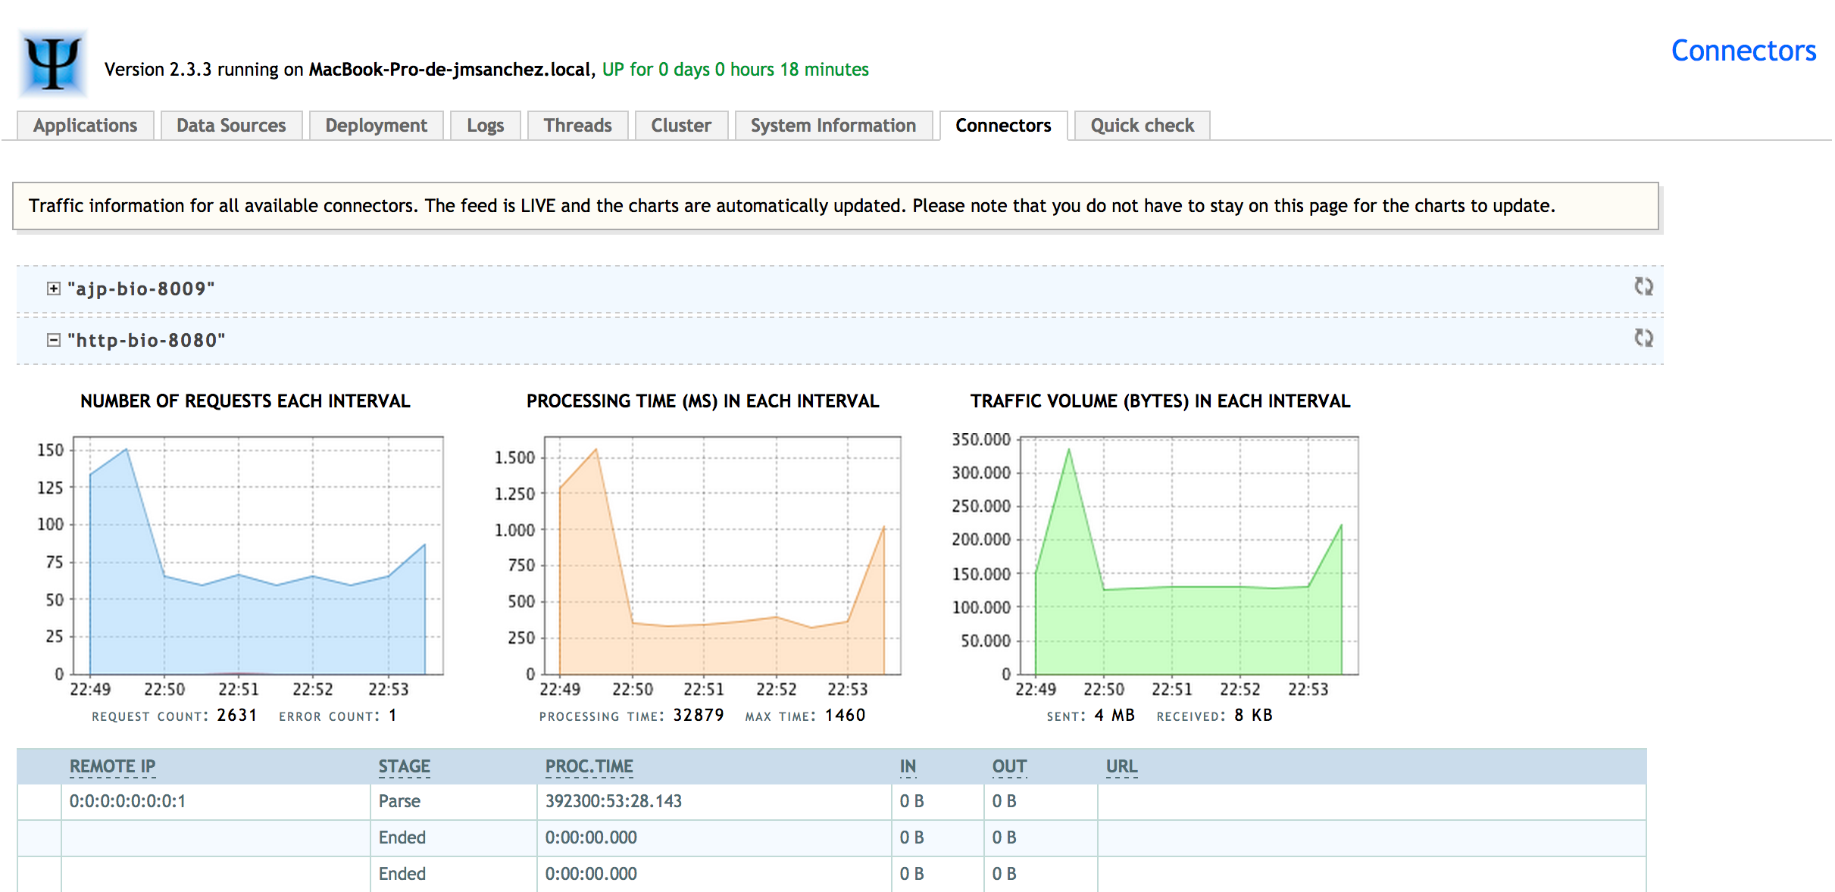
Task: Switch to the Data Sources tab
Action: pyautogui.click(x=231, y=126)
